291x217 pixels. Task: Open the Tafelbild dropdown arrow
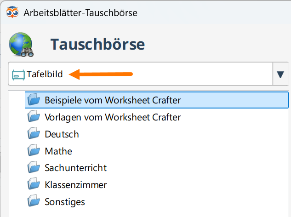point(280,74)
